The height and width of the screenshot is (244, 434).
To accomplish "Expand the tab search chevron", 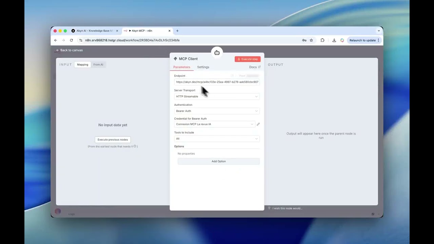I will pos(379,31).
